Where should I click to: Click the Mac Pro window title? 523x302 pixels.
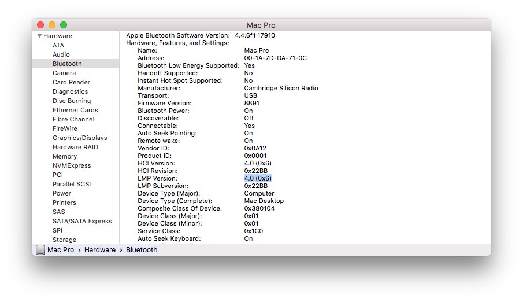261,25
